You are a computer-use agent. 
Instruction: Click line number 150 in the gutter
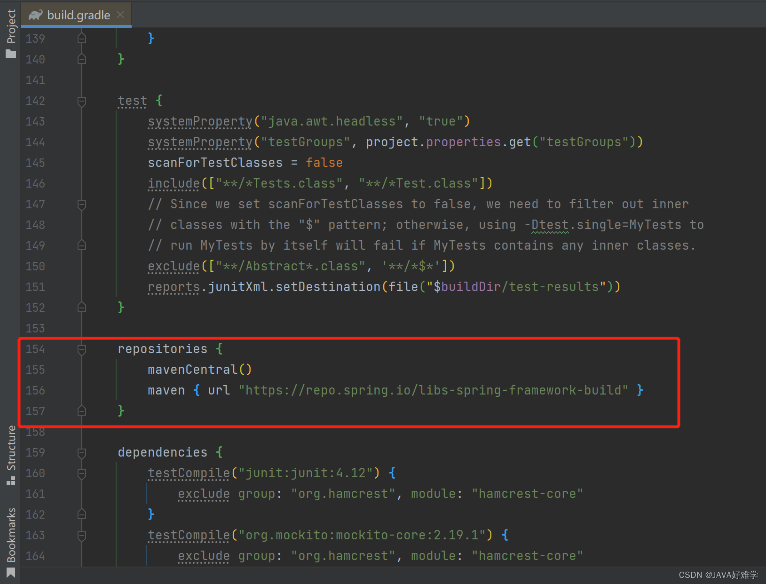pyautogui.click(x=35, y=267)
